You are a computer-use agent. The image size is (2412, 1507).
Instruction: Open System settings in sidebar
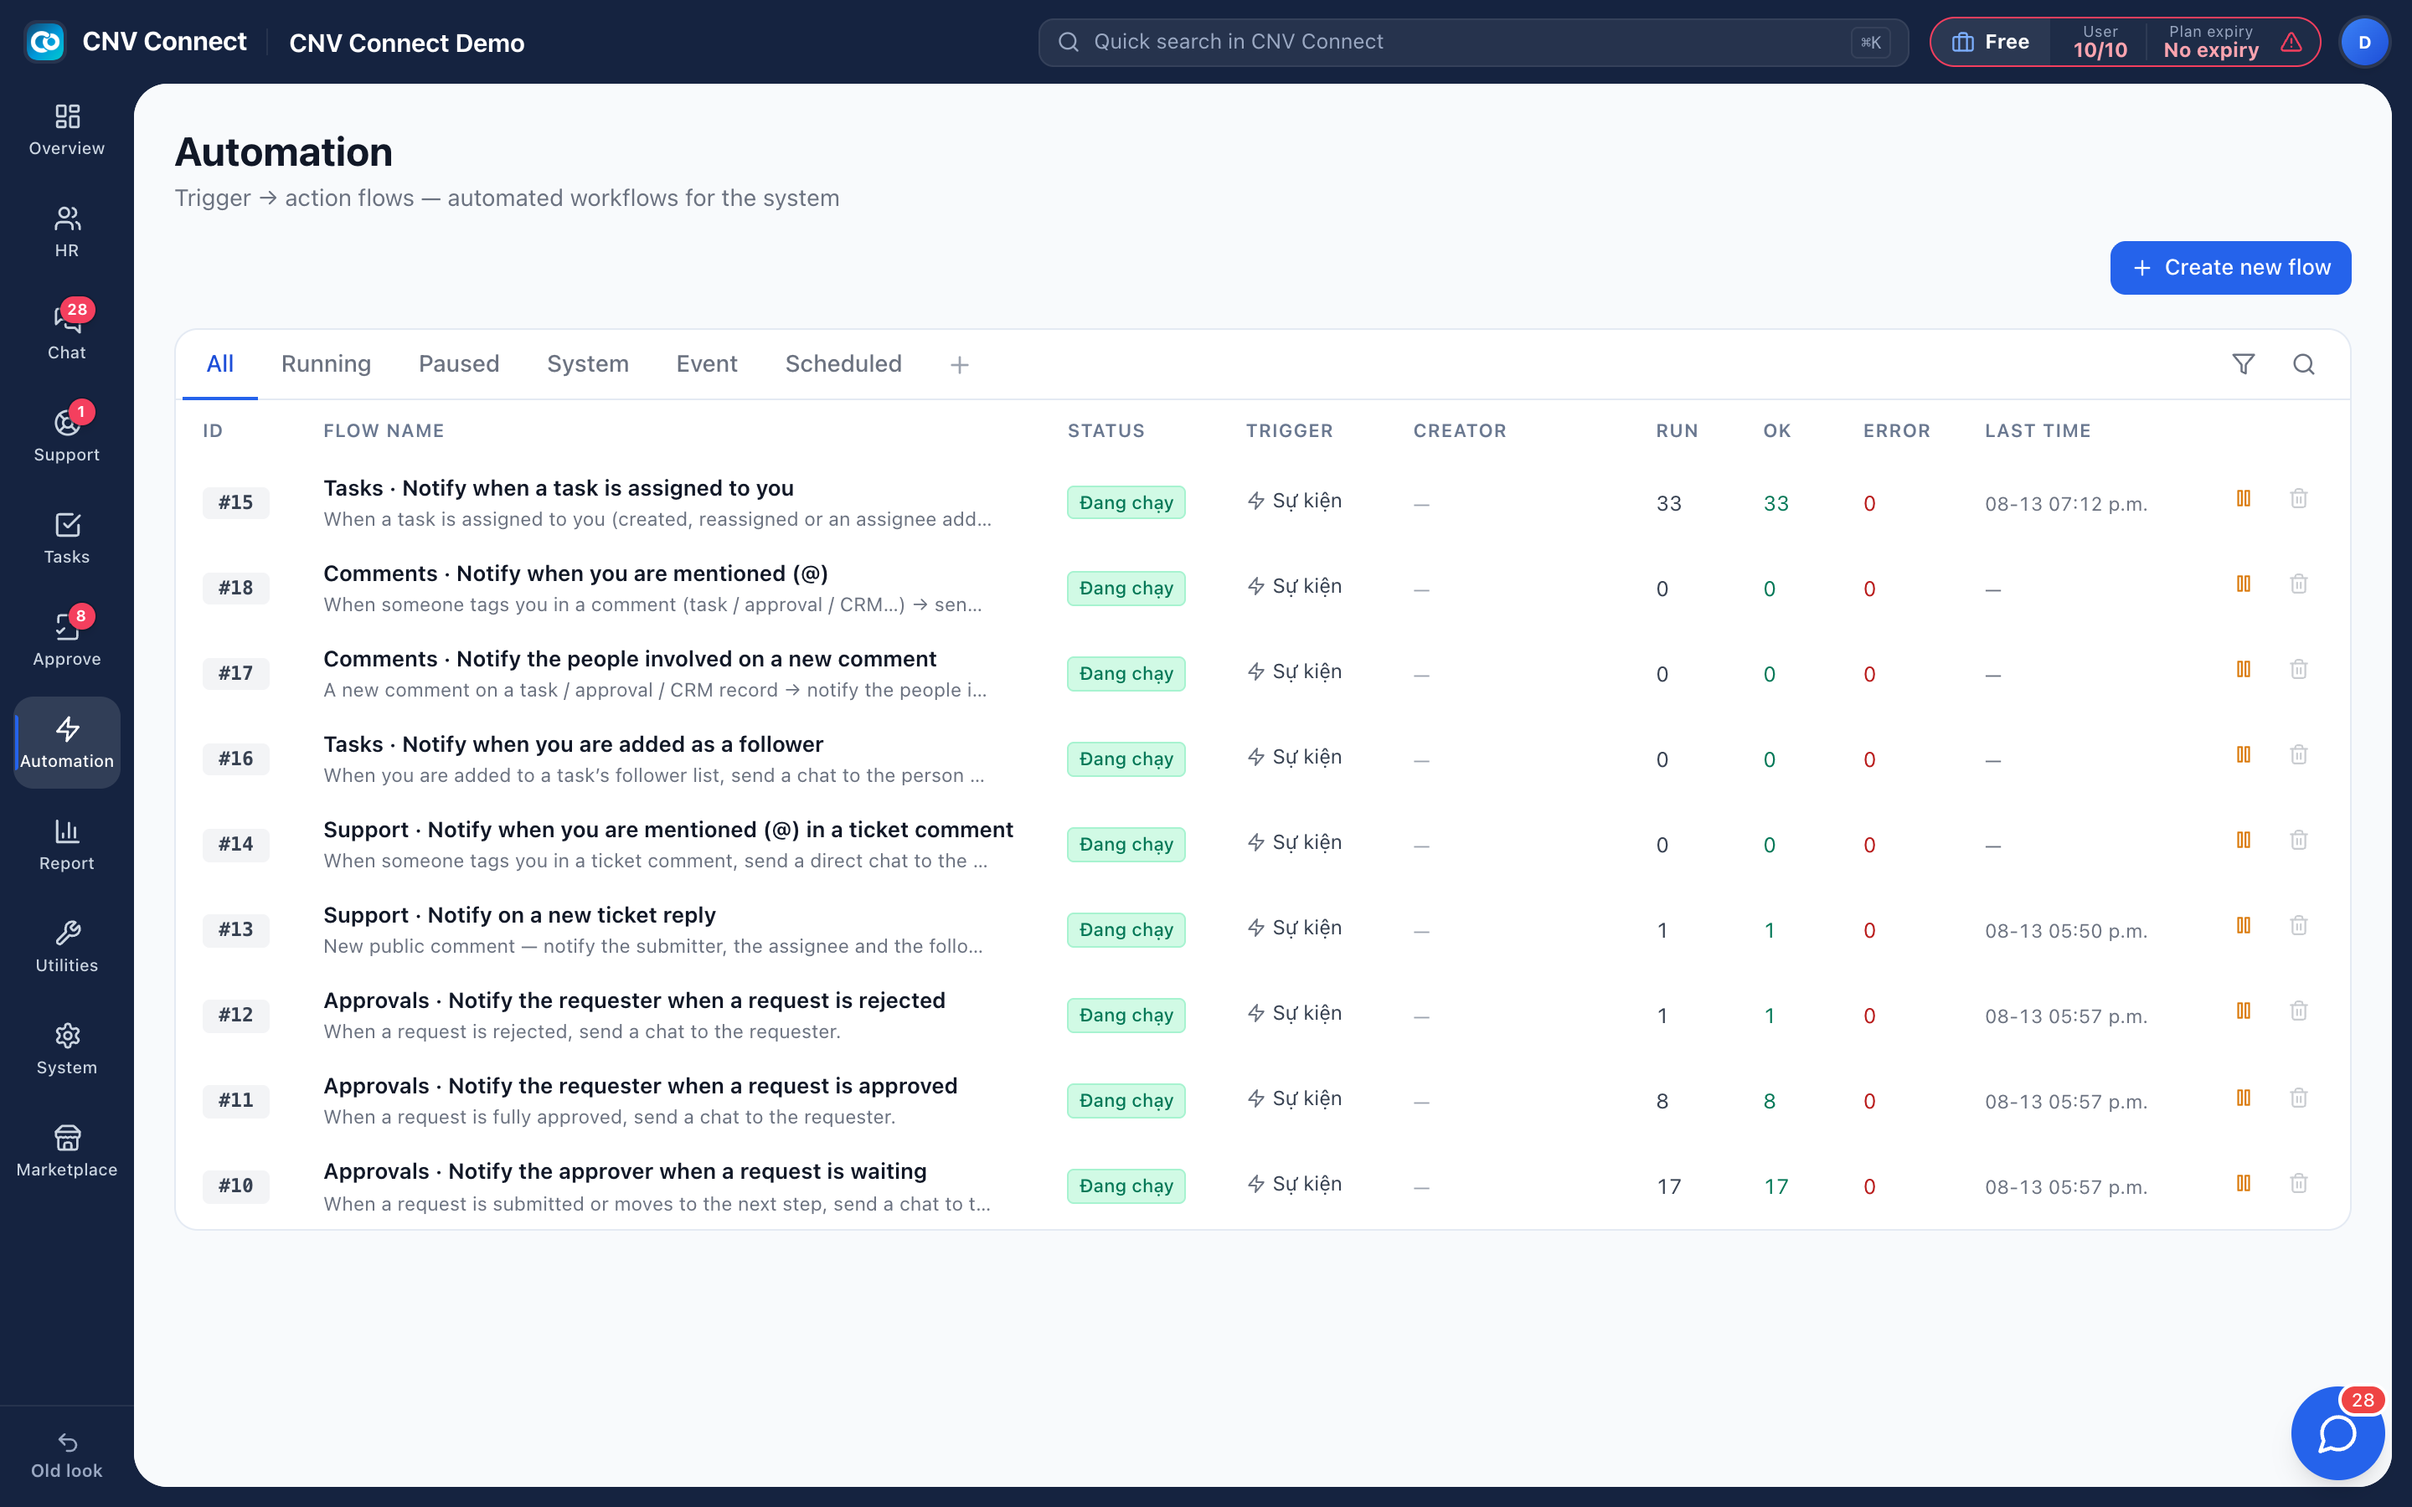pos(67,1050)
